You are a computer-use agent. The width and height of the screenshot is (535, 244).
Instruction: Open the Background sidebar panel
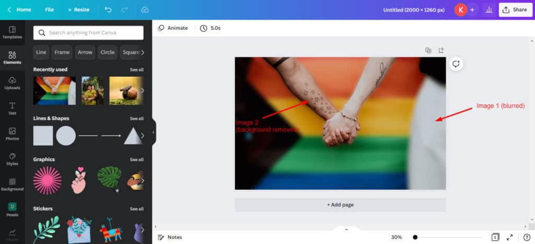(x=13, y=185)
